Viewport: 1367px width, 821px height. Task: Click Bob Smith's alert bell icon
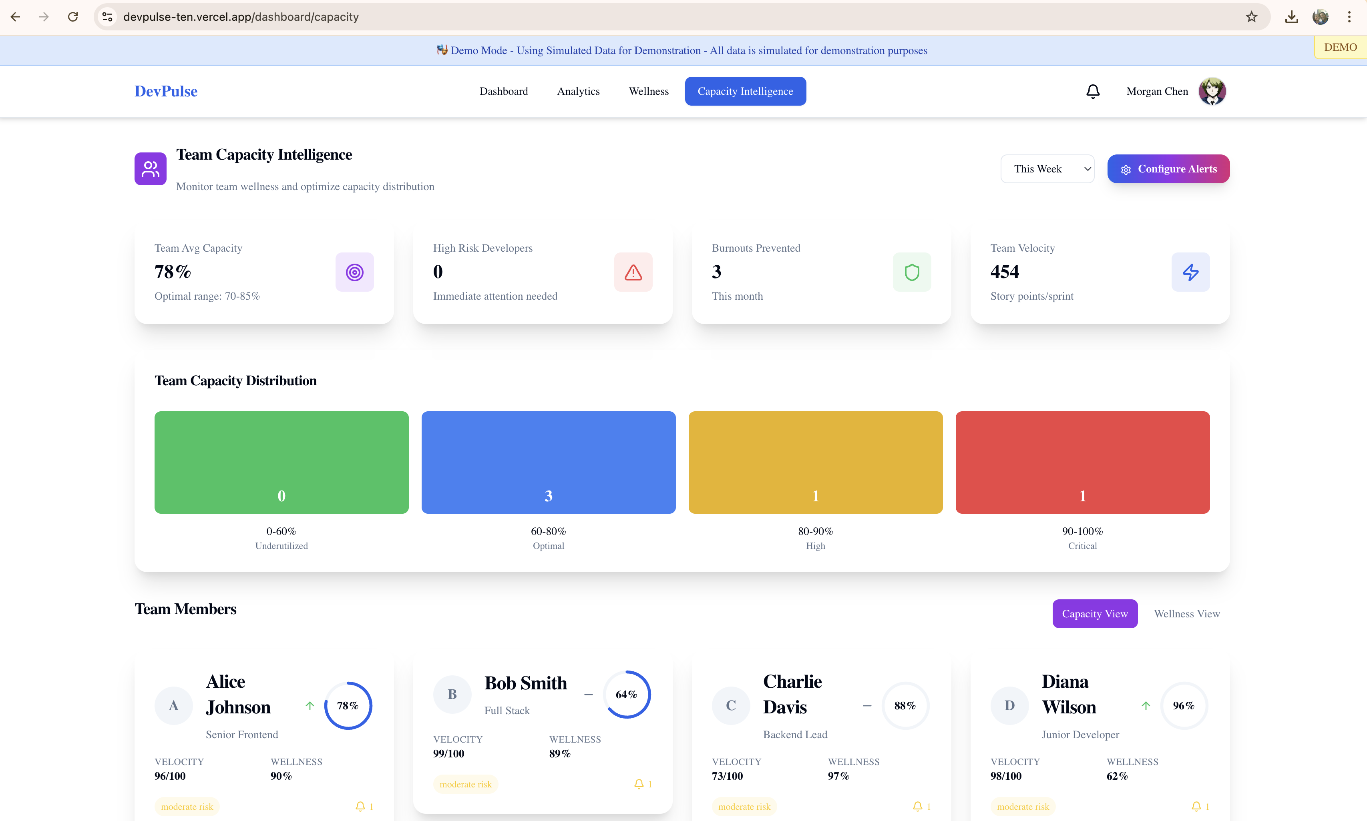[x=639, y=784]
